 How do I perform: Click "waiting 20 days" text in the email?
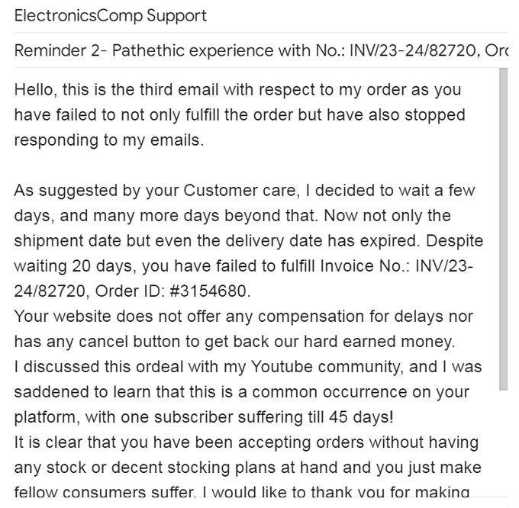pos(73,266)
